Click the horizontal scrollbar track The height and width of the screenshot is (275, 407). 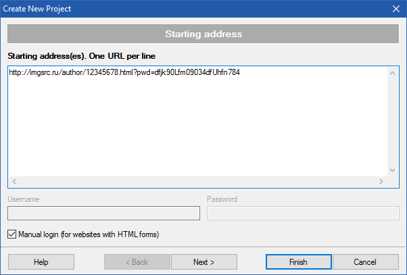coord(197,181)
